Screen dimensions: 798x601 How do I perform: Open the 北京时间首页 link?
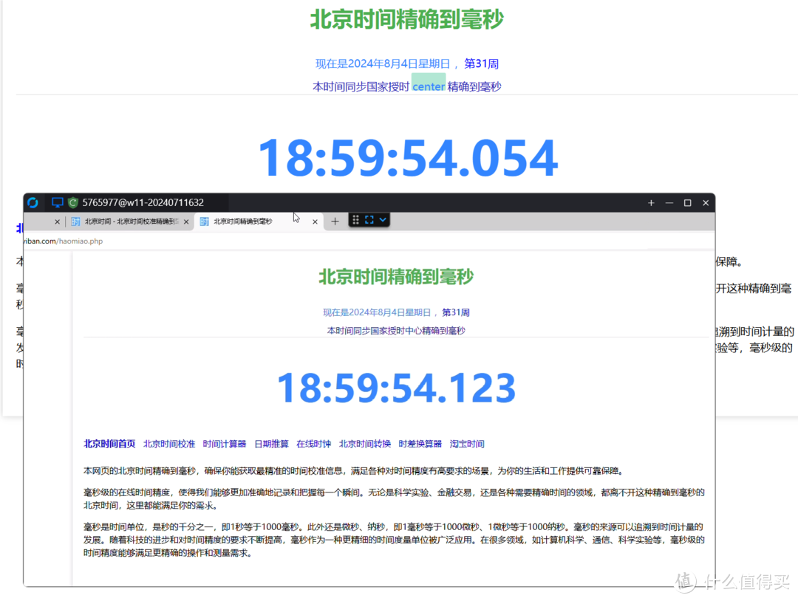tap(109, 443)
